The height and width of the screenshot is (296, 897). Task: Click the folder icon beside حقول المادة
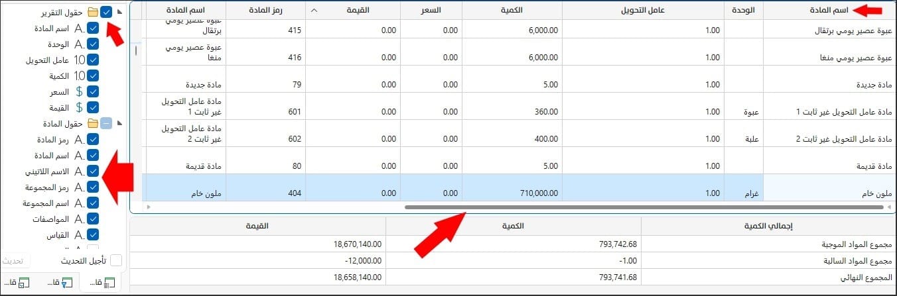(x=92, y=124)
